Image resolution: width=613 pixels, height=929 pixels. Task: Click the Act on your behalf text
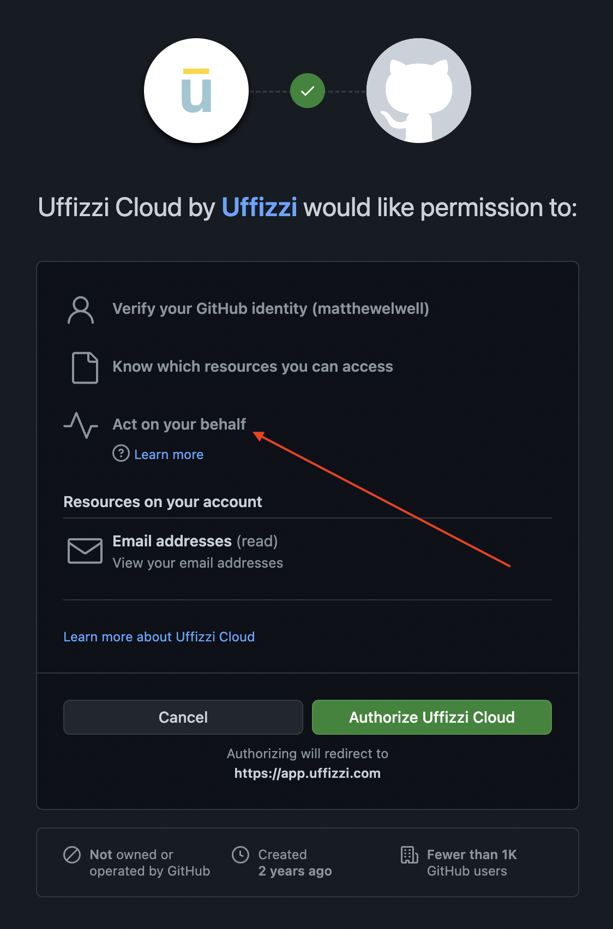click(179, 424)
